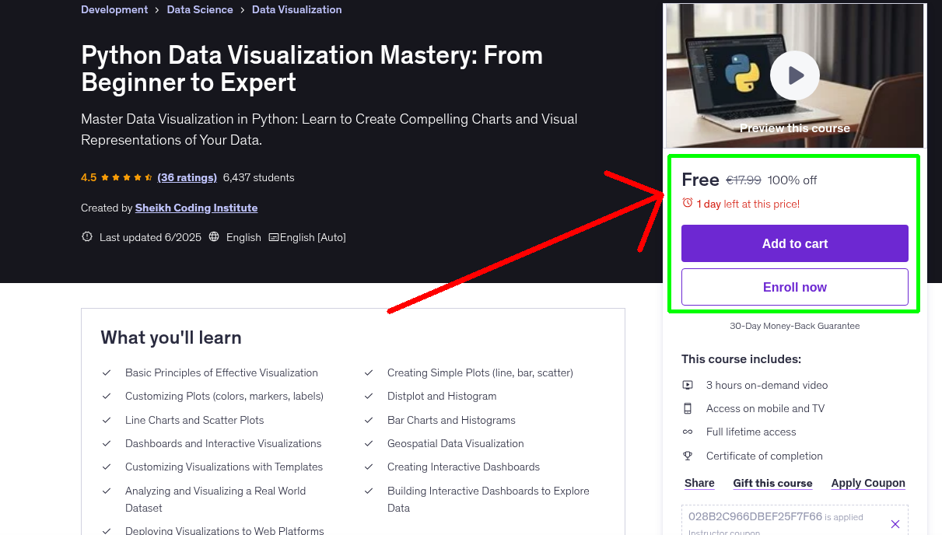Click the Enroll now button
Viewport: 942px width, 535px height.
click(794, 287)
